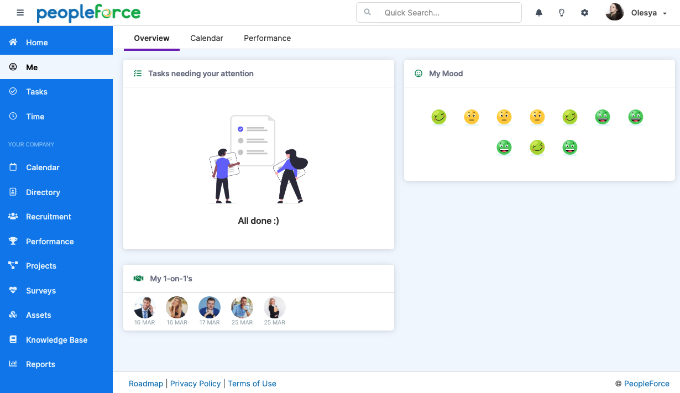Select the last mood emoji in top row
The image size is (680, 393).
tap(636, 117)
